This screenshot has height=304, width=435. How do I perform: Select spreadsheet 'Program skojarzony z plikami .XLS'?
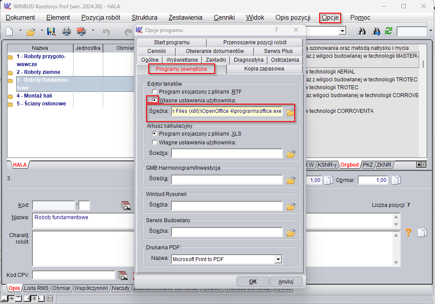(x=154, y=133)
